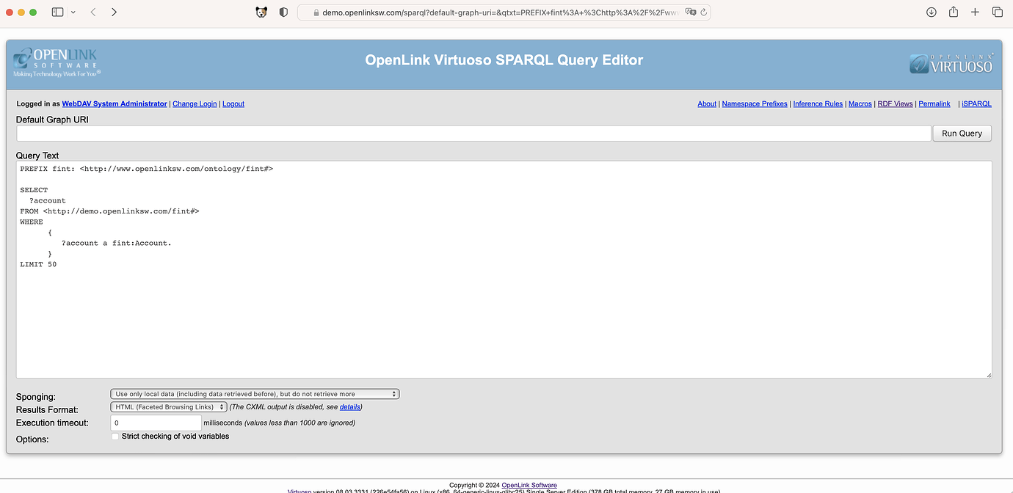Open a new tab with plus icon
Viewport: 1013px width, 493px height.
point(975,12)
